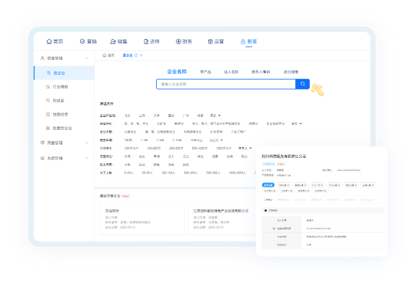This screenshot has width=415, height=286.
Task: Click the company name search input field
Action: point(225,85)
